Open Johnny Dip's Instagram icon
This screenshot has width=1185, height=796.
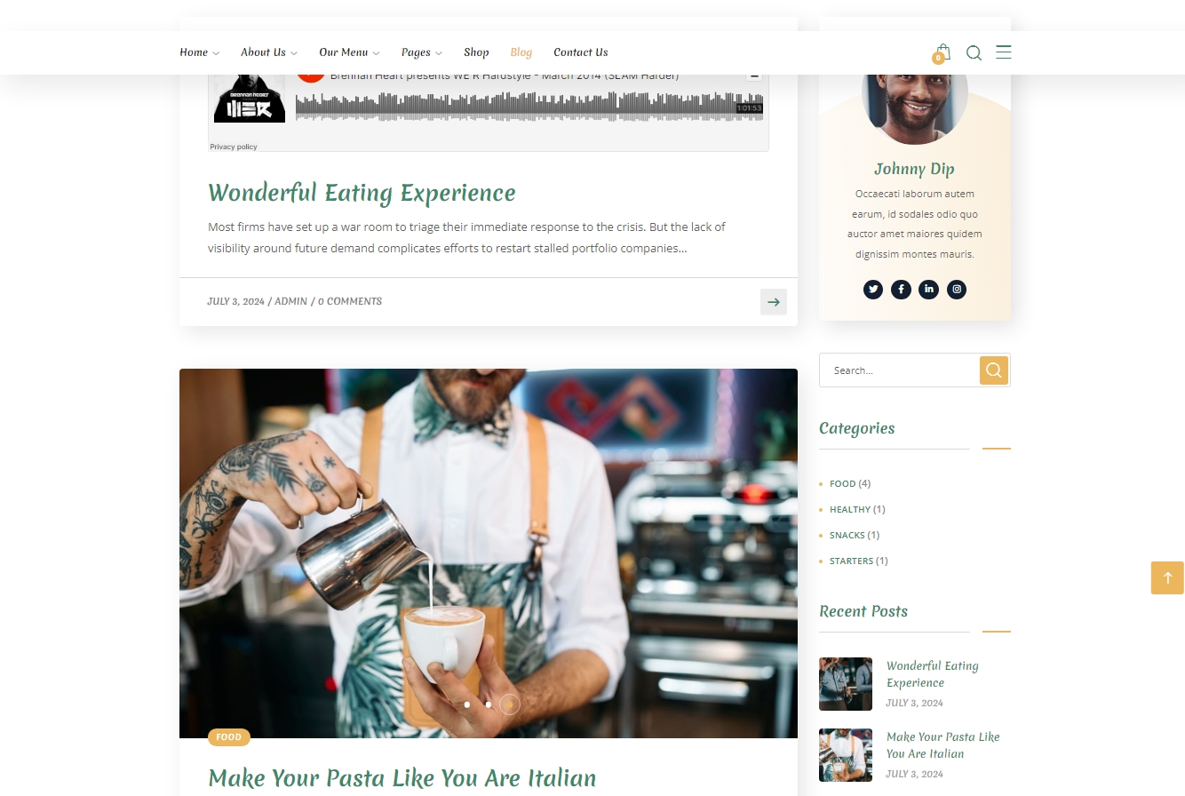point(956,289)
